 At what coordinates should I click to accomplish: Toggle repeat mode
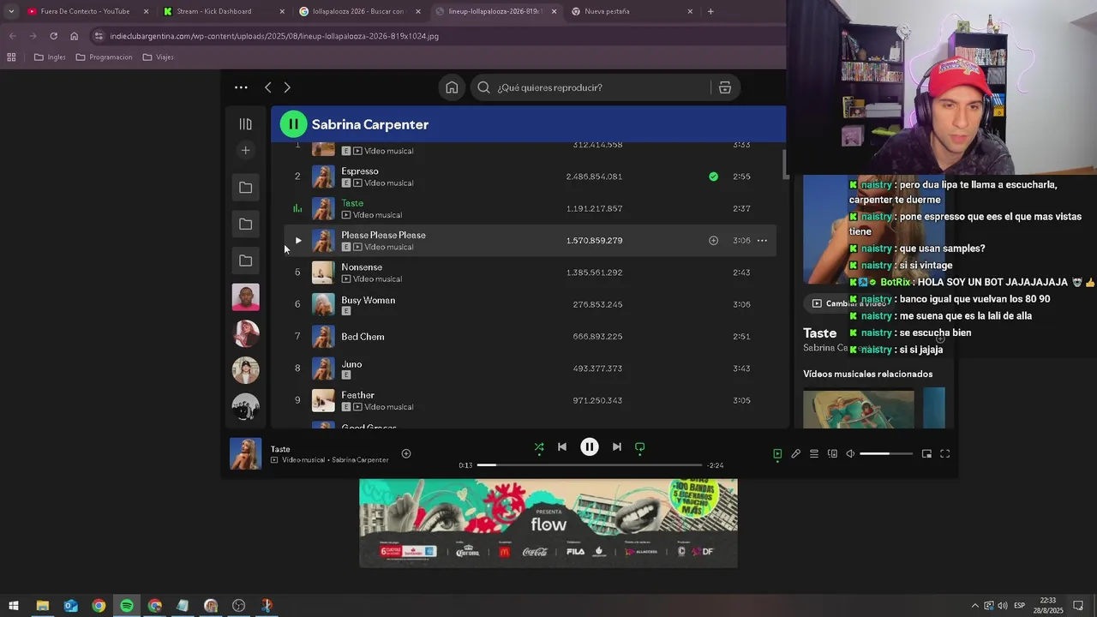click(x=640, y=447)
